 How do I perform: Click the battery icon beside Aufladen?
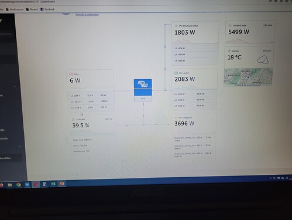73,119
